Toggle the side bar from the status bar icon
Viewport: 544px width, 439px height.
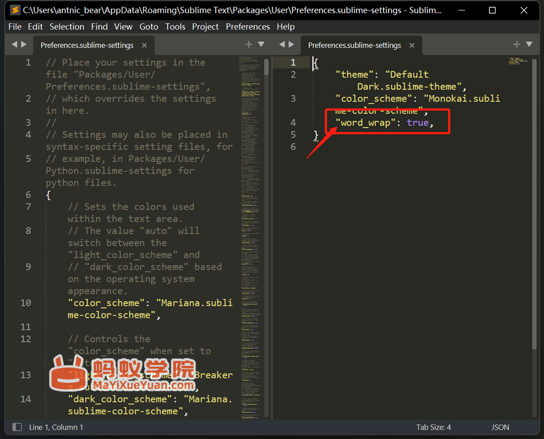click(x=17, y=427)
